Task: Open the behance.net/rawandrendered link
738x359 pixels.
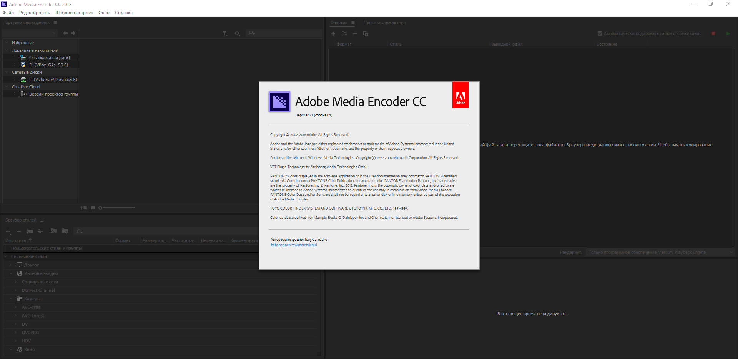Action: coord(294,245)
